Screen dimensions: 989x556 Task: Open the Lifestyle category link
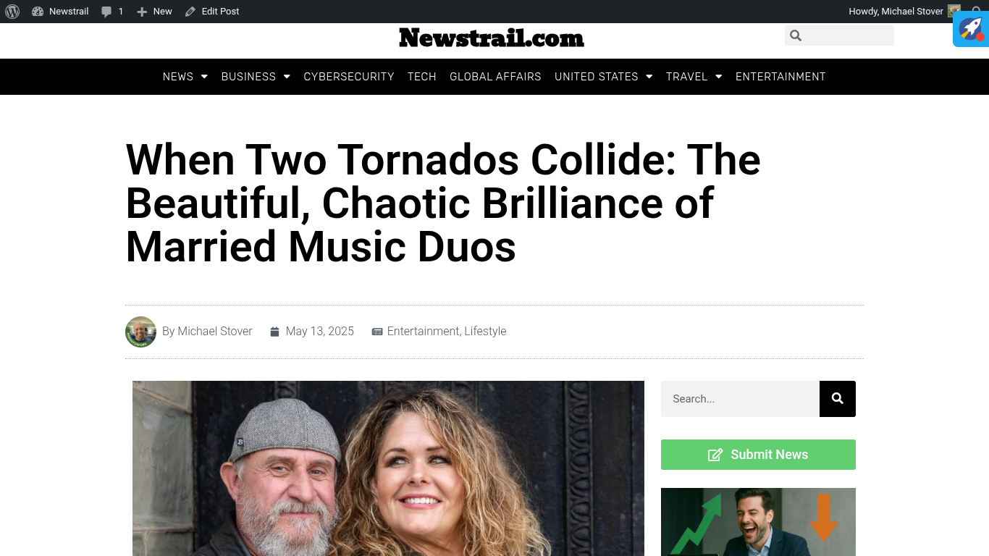(x=485, y=332)
